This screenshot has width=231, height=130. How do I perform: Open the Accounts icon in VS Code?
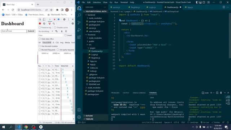[79, 110]
